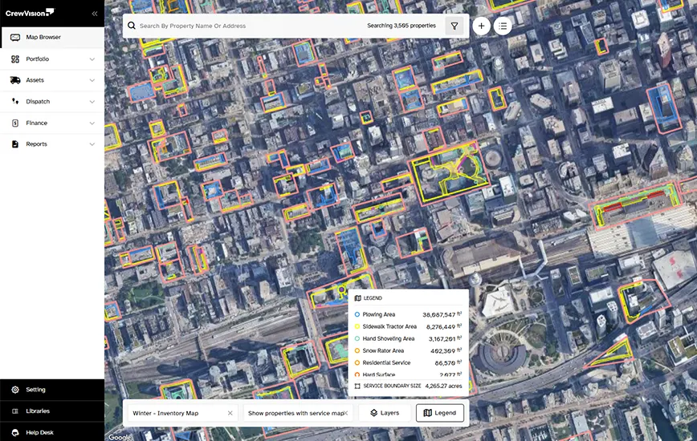Click the 8,276,449 sidewalk tractor value
The height and width of the screenshot is (441, 697).
point(441,326)
